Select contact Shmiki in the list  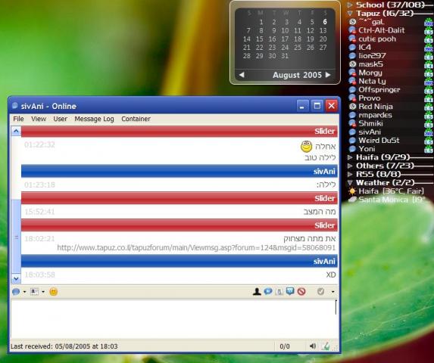[x=370, y=123]
